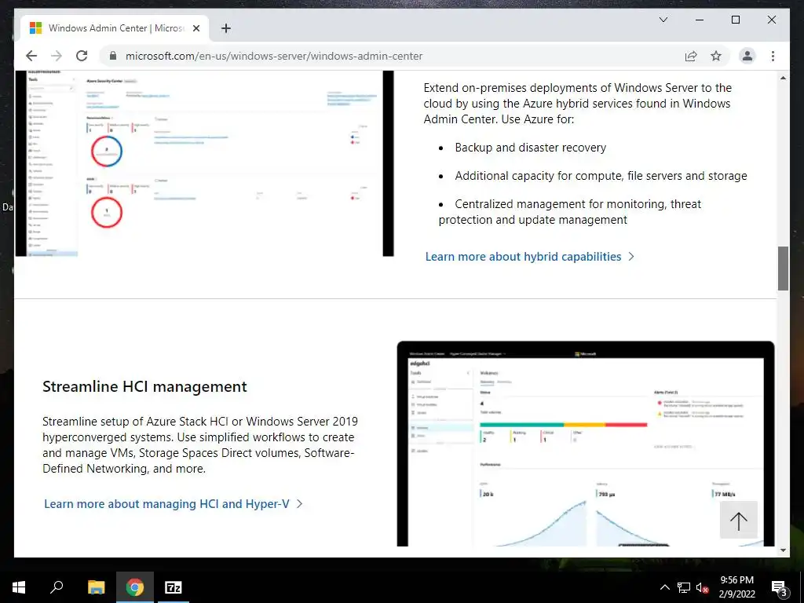Click the Chrome icon in the taskbar
Screen dimensions: 804x603
[135, 587]
